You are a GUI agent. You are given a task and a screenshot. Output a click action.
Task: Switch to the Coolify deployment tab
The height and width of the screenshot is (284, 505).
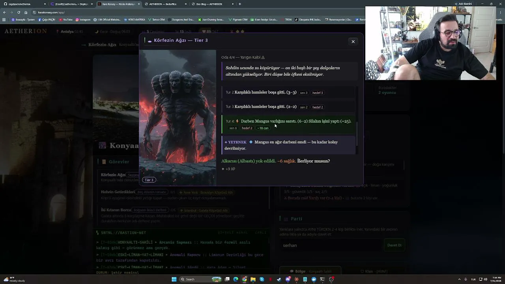[x=71, y=4]
